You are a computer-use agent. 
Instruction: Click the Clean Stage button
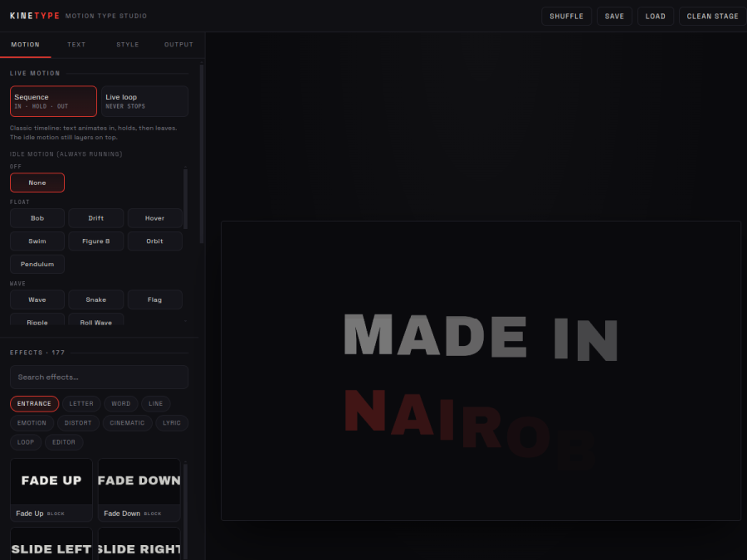(x=713, y=17)
